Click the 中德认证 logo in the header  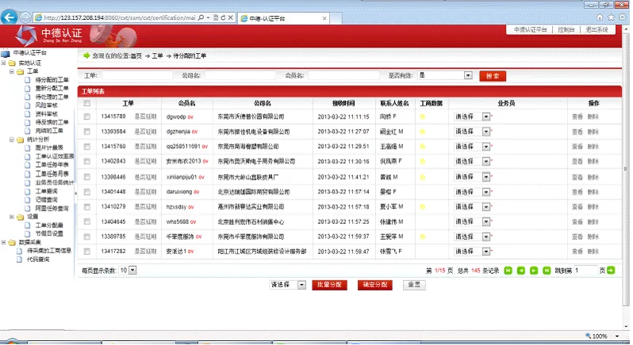coord(49,35)
